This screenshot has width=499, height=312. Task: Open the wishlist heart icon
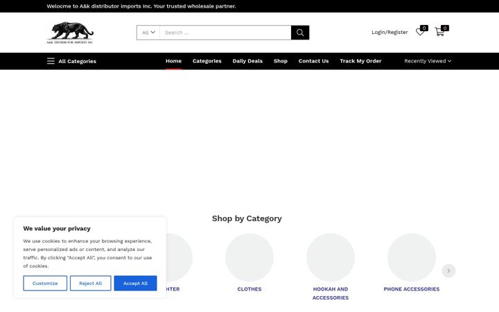pos(420,32)
